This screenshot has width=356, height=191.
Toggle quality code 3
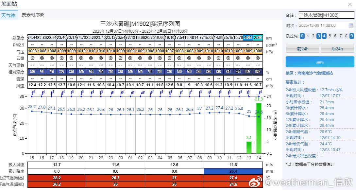(319, 36)
